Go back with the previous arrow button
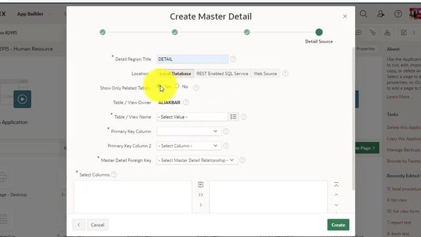The image size is (421, 237). [x=79, y=224]
